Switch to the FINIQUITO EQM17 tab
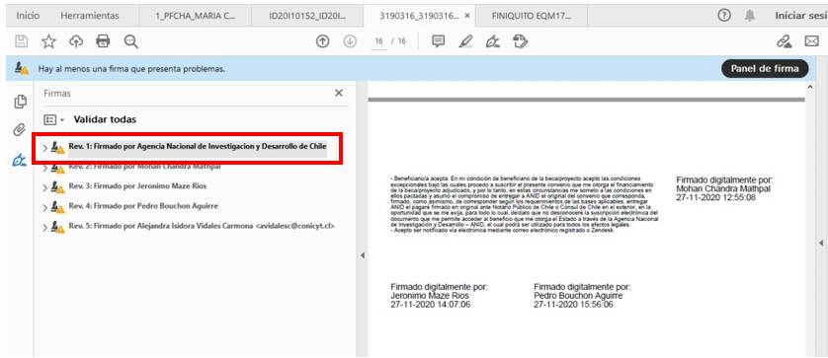828x358 pixels. tap(532, 16)
